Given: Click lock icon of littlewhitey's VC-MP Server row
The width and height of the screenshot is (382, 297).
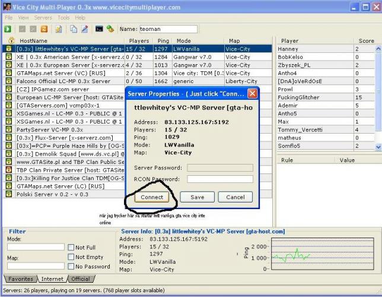Looking at the screenshot, I should (9, 49).
